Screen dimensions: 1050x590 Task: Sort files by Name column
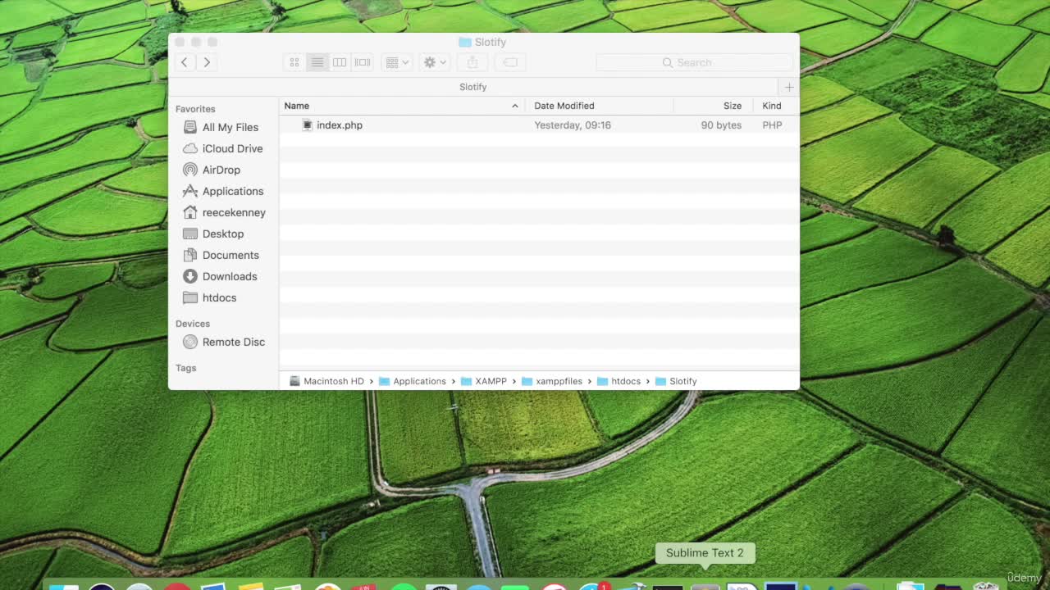[402, 106]
